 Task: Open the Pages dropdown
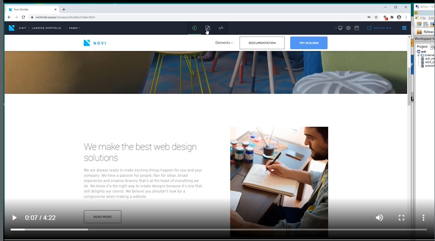coord(75,28)
